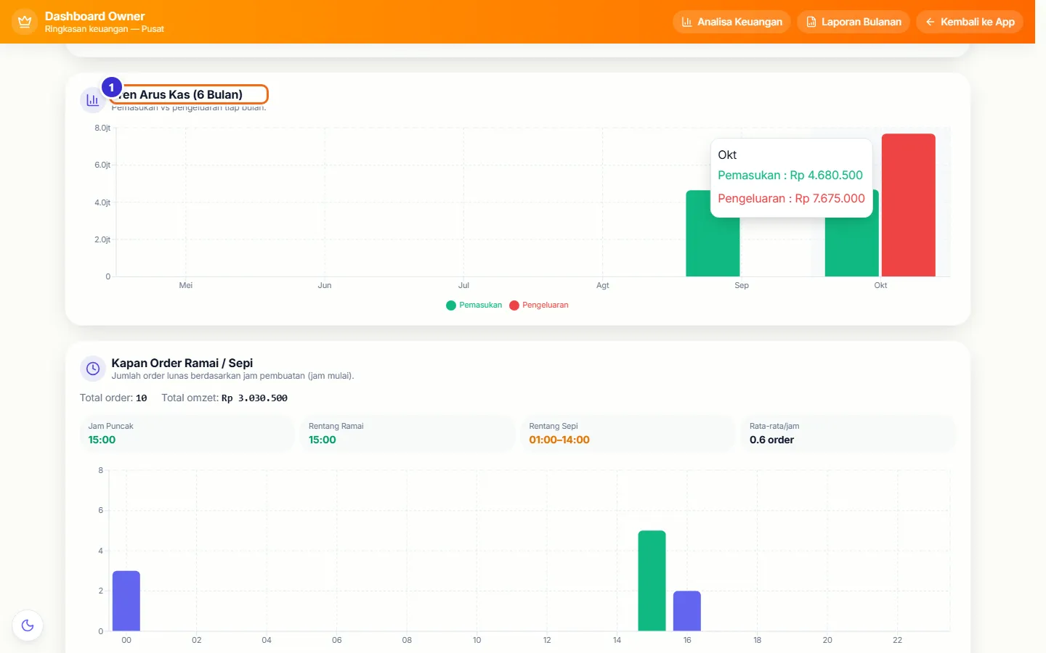Toggle the Pengeluaran series in the chart legend

[539, 305]
